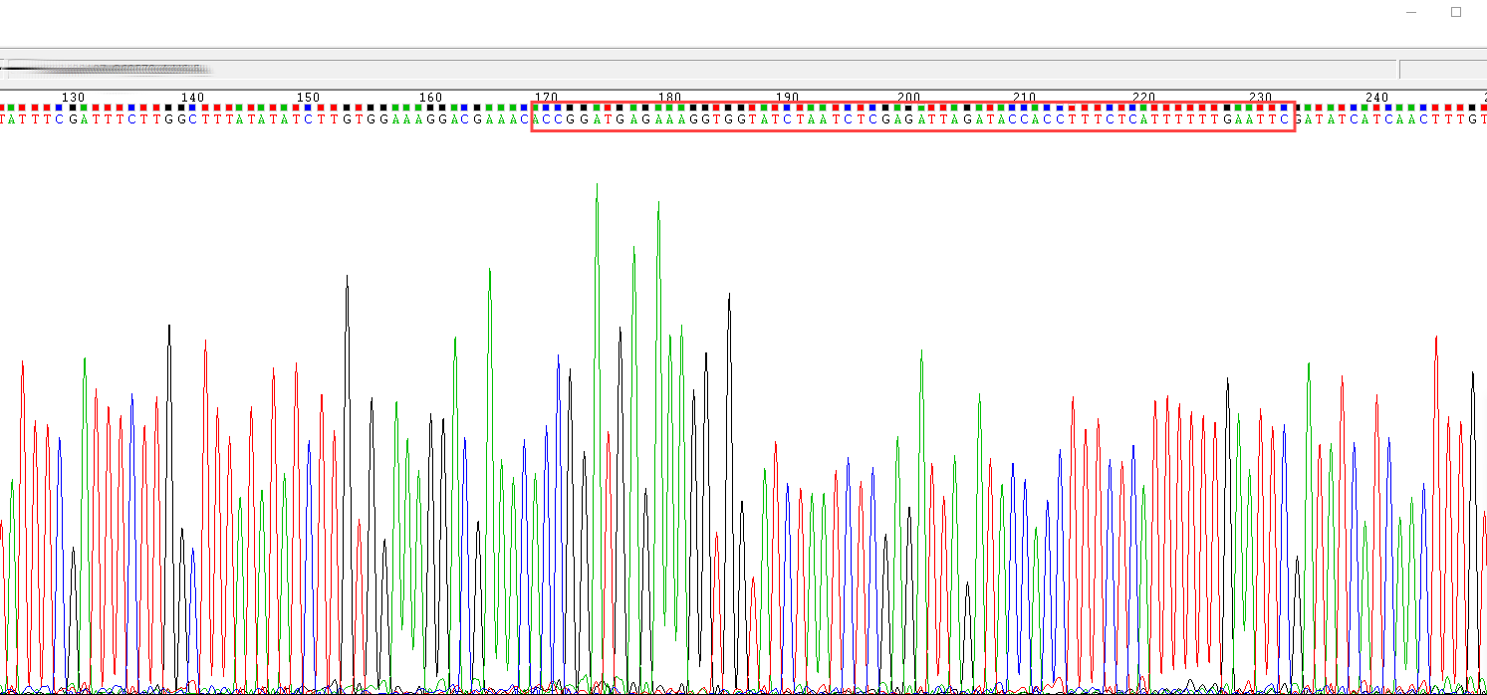Click position marker 240
Image resolution: width=1487 pixels, height=695 pixels.
click(x=1377, y=97)
